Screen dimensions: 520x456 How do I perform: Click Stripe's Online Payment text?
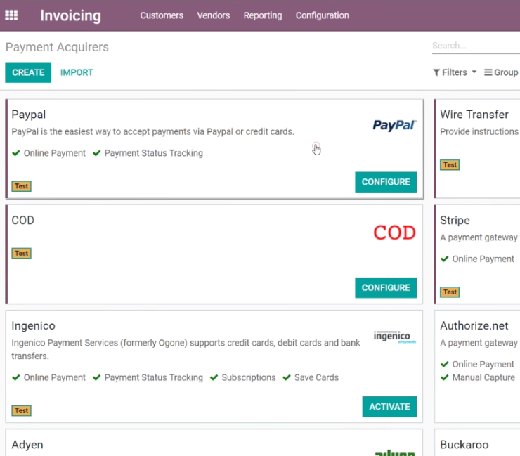(x=483, y=259)
